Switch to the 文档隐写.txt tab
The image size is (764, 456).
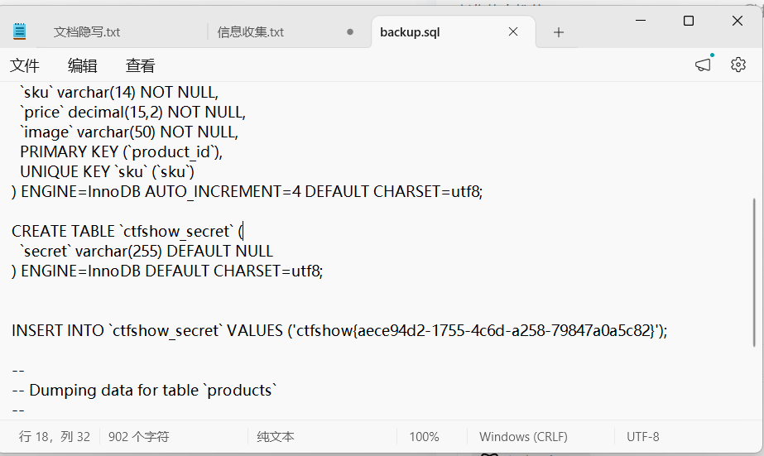(x=87, y=32)
